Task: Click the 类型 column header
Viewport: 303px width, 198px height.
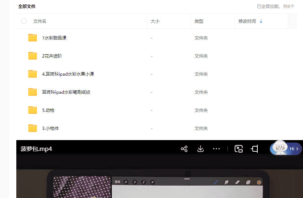Action: (199, 21)
